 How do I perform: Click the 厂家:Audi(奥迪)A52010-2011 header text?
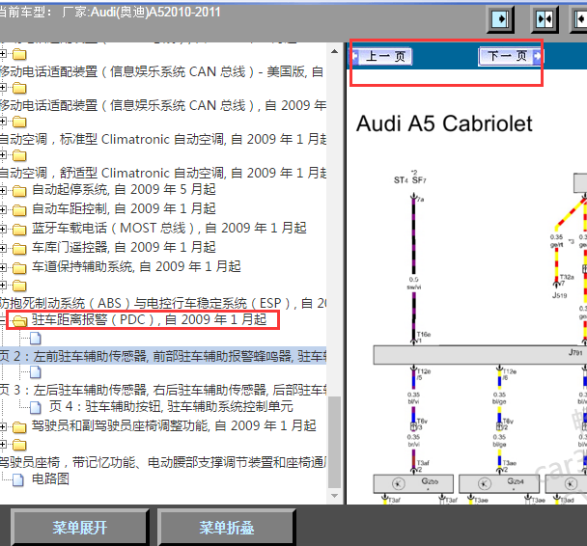click(142, 13)
